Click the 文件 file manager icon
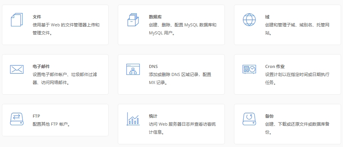This screenshot has height=147, width=343. 17,19
